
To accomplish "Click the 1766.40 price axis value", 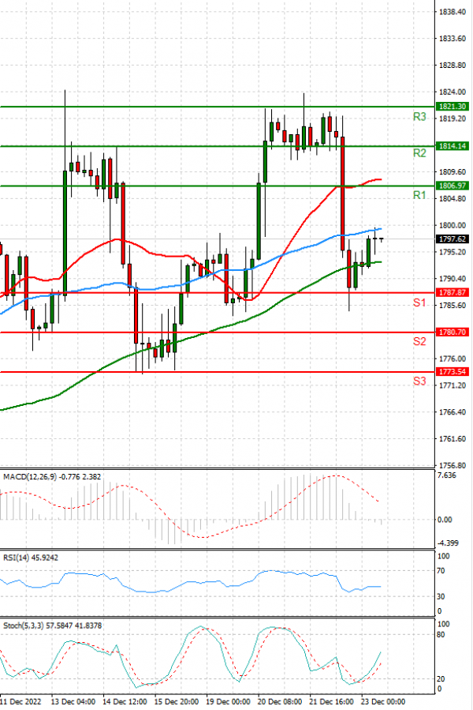I will coord(453,412).
